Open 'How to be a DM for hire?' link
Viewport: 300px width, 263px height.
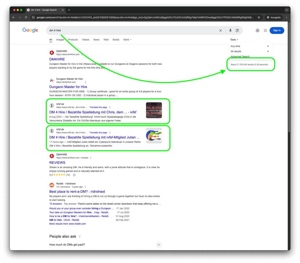pyautogui.click(x=79, y=216)
